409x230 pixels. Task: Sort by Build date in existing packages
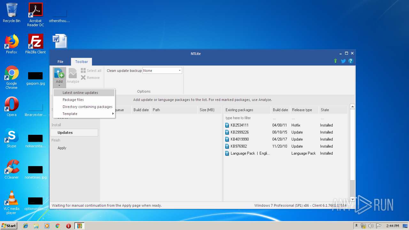point(280,110)
